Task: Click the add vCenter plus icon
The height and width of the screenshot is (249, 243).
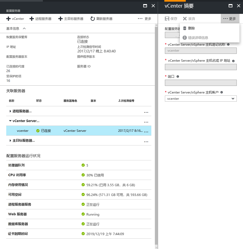Action: coord(8,19)
